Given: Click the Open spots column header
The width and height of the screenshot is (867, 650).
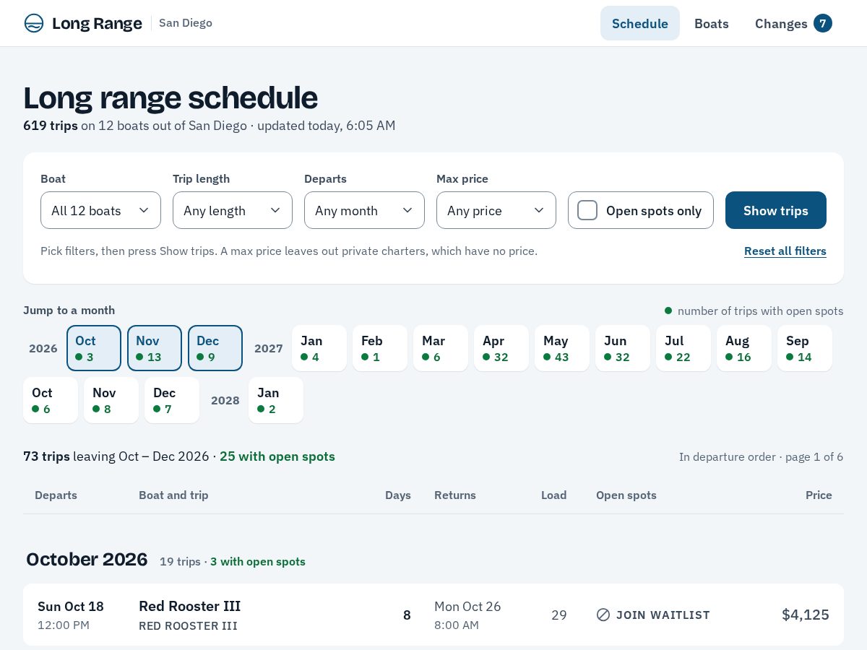Looking at the screenshot, I should (626, 495).
